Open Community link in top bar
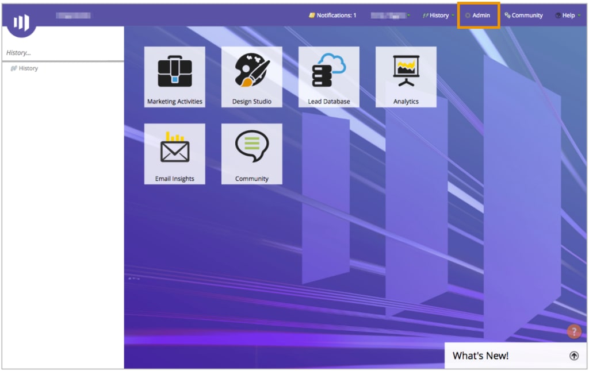 (523, 16)
